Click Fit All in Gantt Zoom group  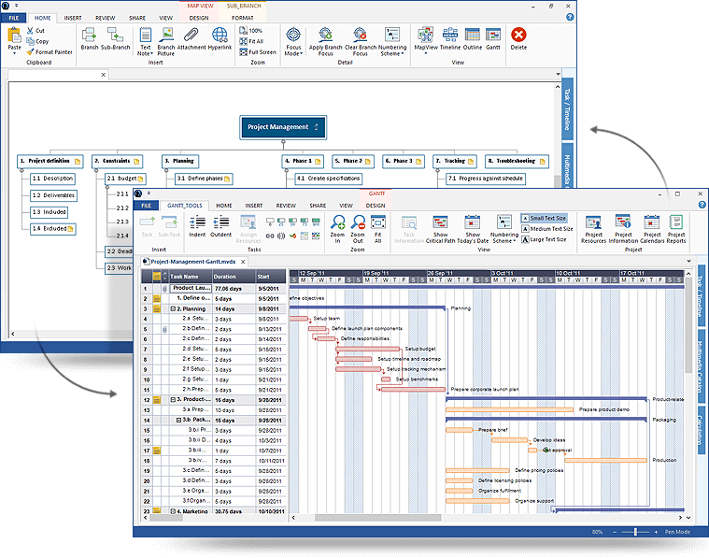[x=378, y=229]
